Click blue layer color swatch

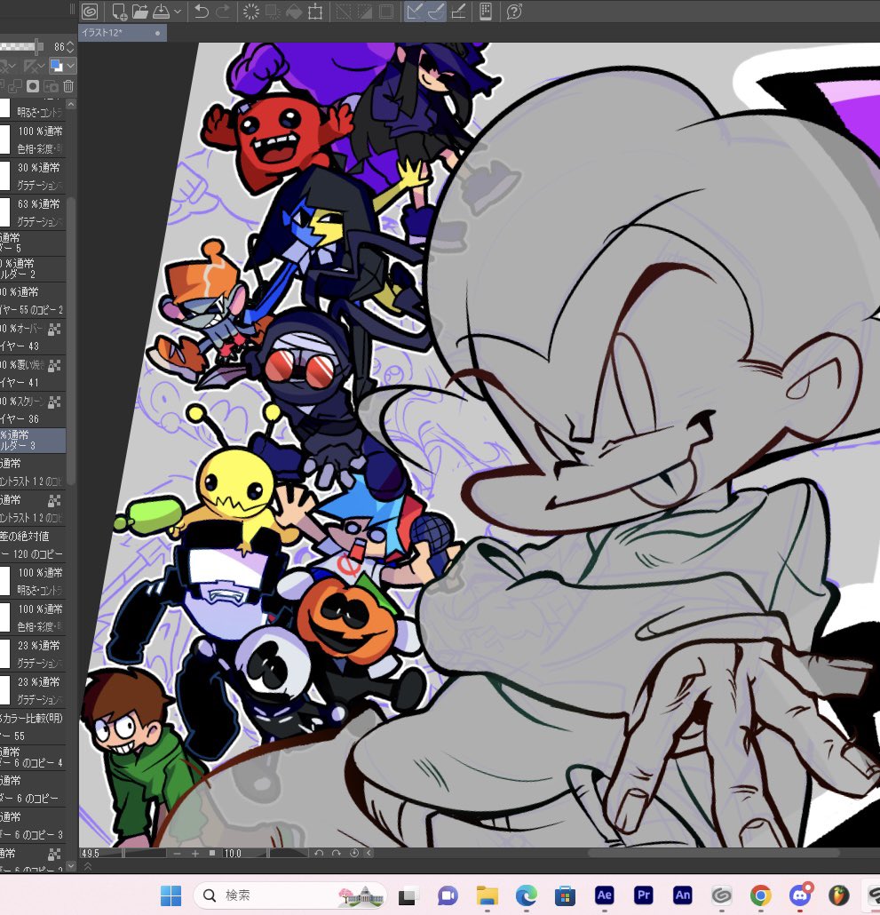pos(57,66)
